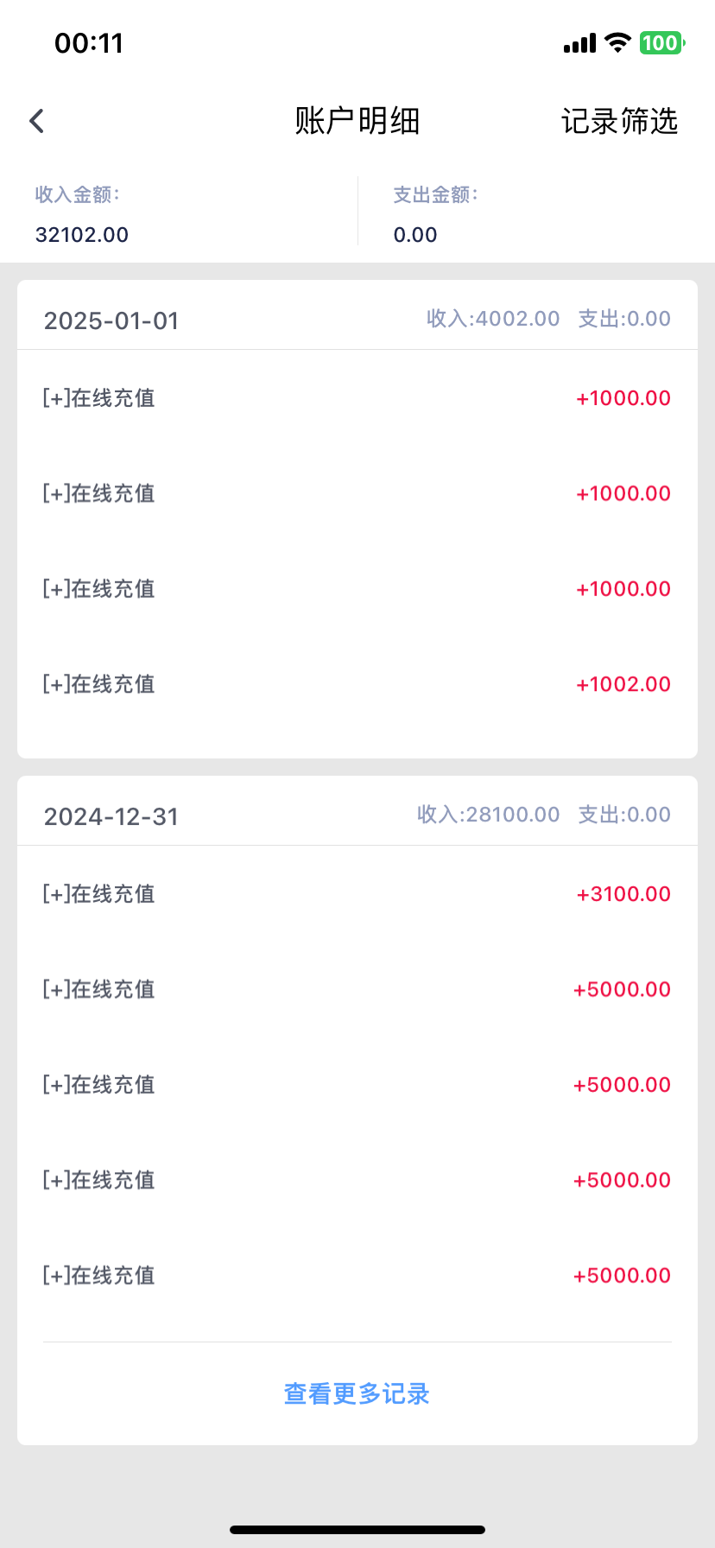
Task: Open the first +5000.00 在线充值 entry
Action: click(x=357, y=989)
